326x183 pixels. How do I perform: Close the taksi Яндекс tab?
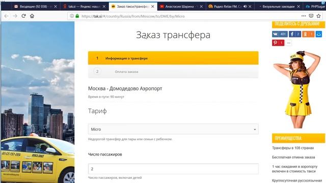pyautogui.click(x=104, y=7)
